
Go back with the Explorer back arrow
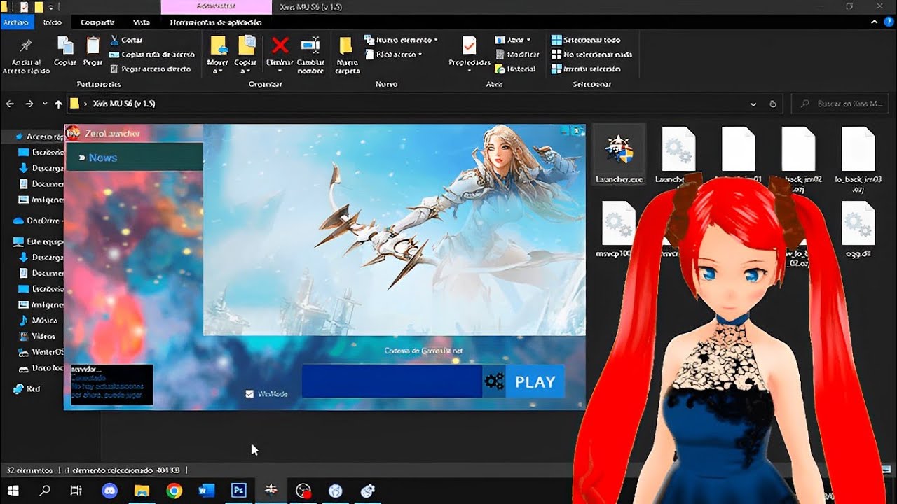(10, 104)
